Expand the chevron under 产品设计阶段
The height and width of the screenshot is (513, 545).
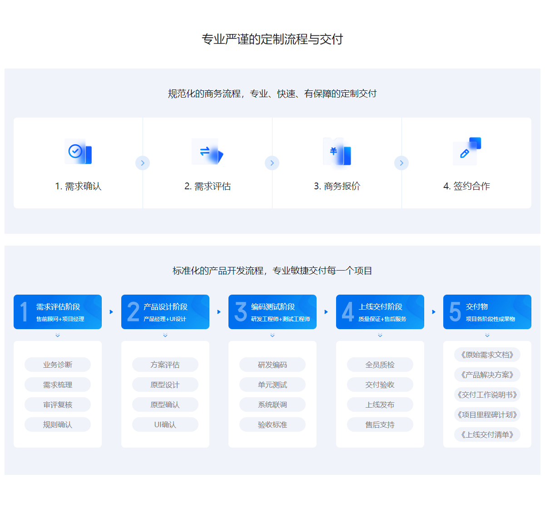pyautogui.click(x=165, y=335)
